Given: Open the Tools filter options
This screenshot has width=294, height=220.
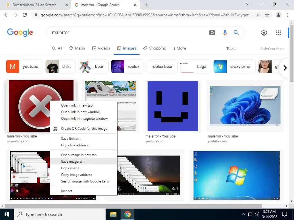Looking at the screenshot, I should tap(231, 48).
